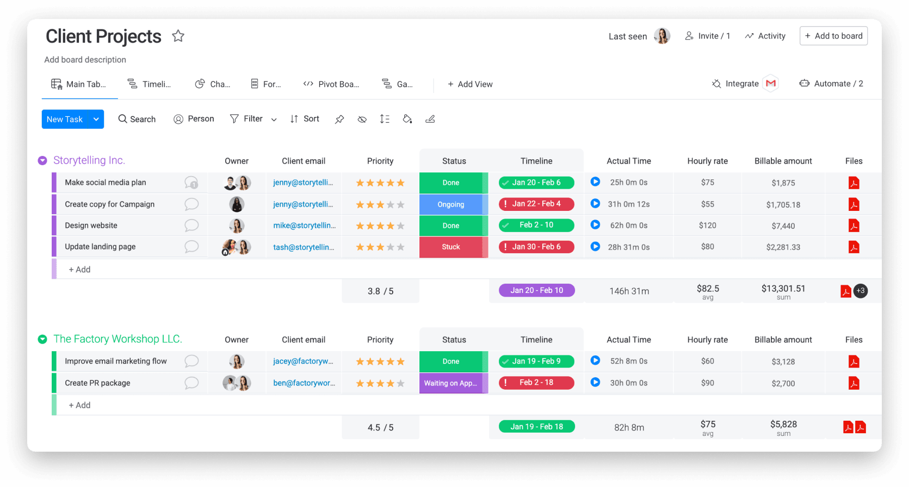Viewport: 909px width, 487px height.
Task: Click Add board description field
Action: (85, 60)
